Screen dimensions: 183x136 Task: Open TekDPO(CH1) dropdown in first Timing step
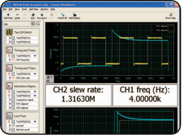[x=35, y=56]
